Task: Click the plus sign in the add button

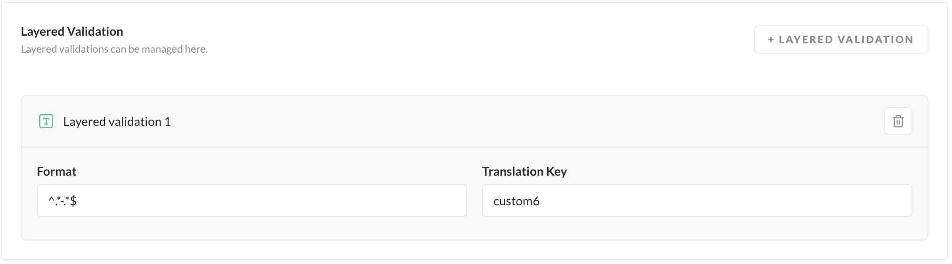Action: pos(771,40)
